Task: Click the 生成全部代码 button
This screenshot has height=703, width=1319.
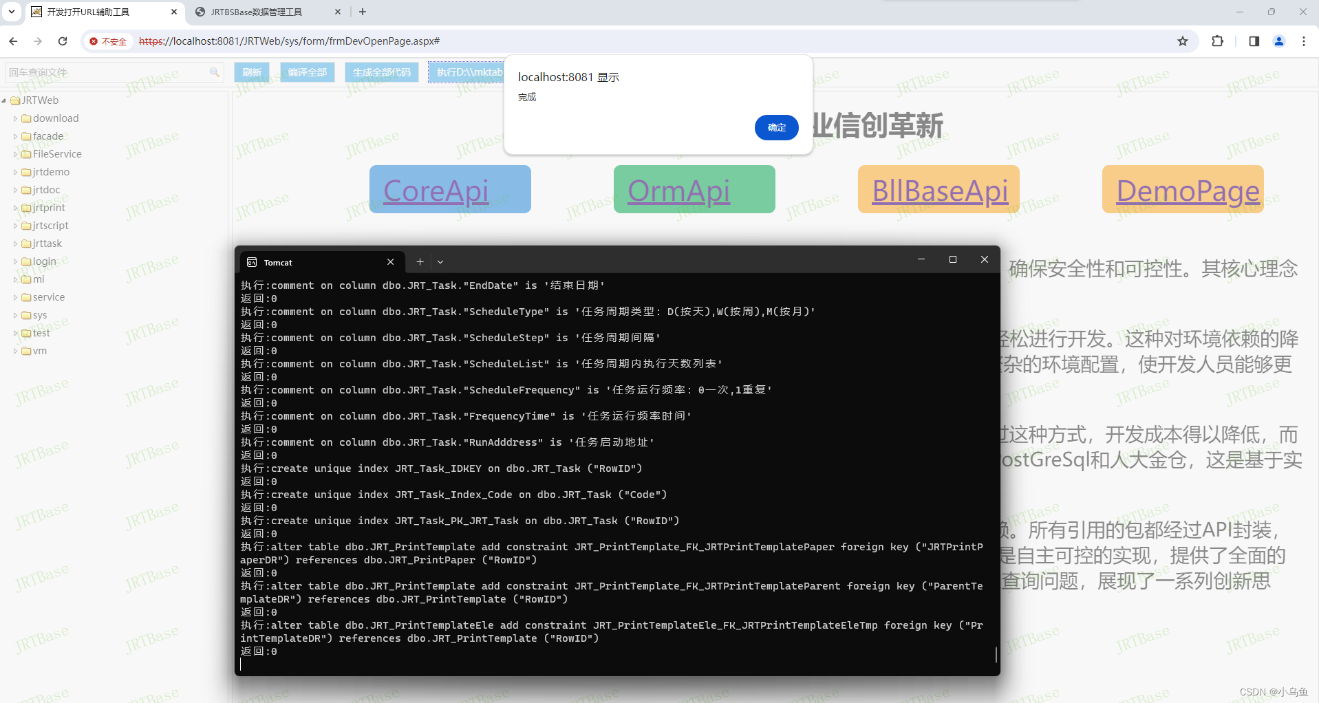Action: 382,72
